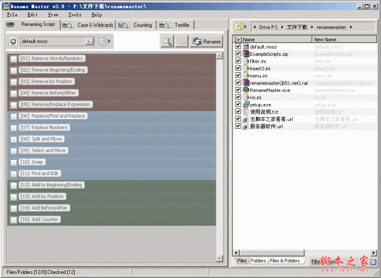Click the blank button beside the magnifier
Screen dimensions: 381x279
tap(182, 41)
